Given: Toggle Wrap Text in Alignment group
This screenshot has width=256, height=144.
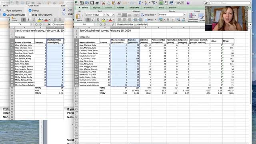Looking at the screenshot, I should coord(148,15).
